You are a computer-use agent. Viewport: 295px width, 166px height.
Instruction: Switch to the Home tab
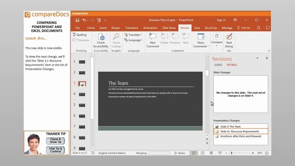click(x=91, y=28)
